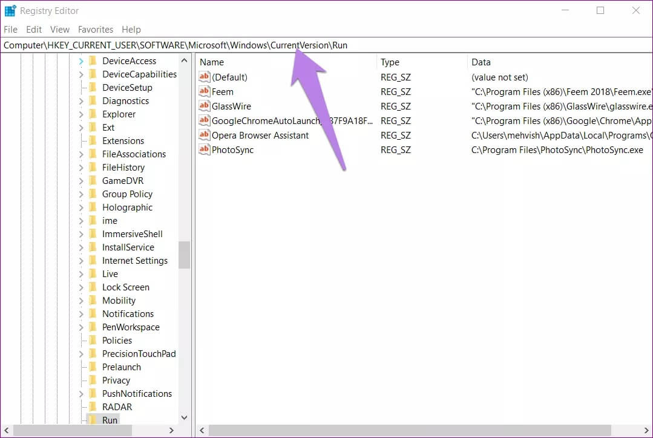Click the InstallService folder icon
The width and height of the screenshot is (653, 438).
point(93,247)
